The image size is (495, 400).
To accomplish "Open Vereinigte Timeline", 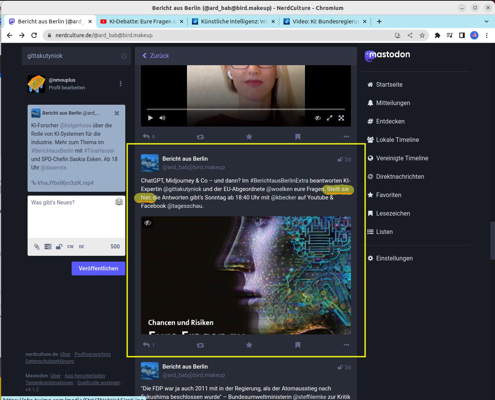I will tap(398, 158).
